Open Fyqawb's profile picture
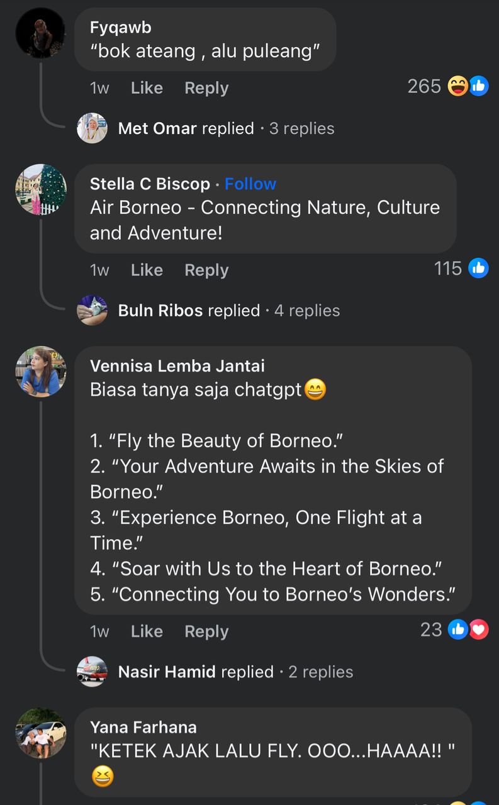Image resolution: width=499 pixels, height=805 pixels. (x=40, y=33)
